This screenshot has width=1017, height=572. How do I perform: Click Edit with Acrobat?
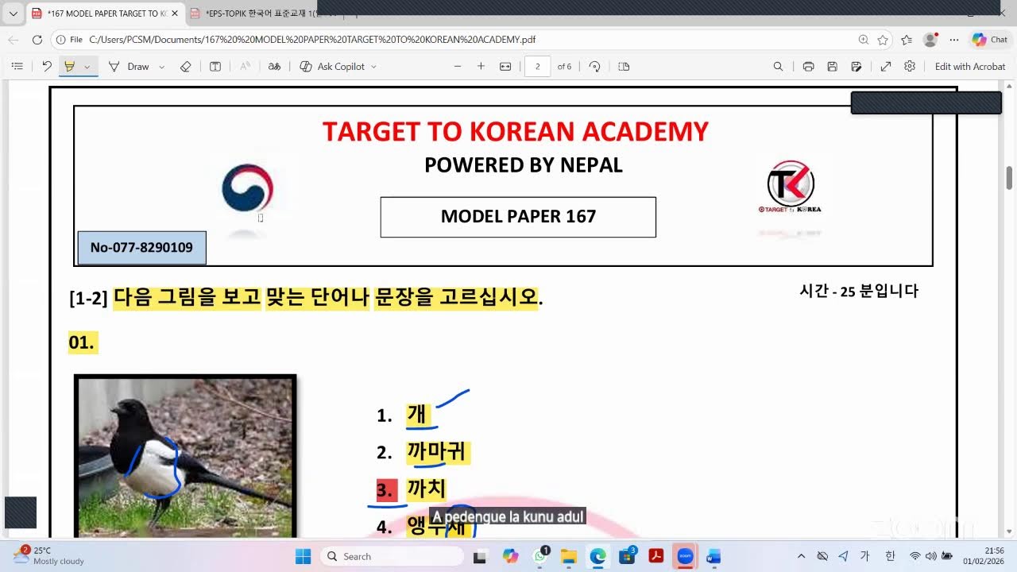(x=970, y=67)
